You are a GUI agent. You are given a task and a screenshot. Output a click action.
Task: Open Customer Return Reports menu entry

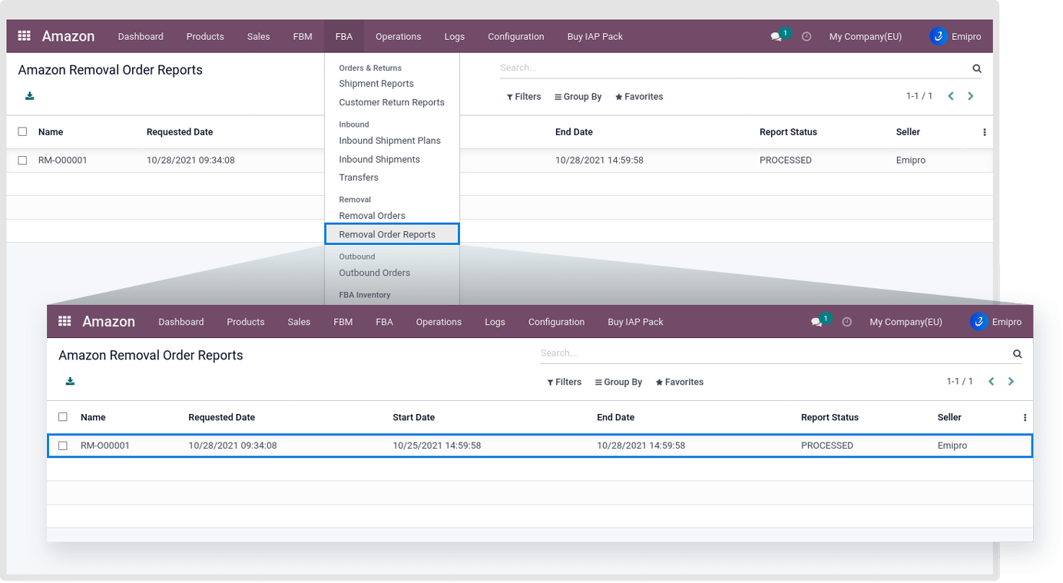tap(392, 102)
